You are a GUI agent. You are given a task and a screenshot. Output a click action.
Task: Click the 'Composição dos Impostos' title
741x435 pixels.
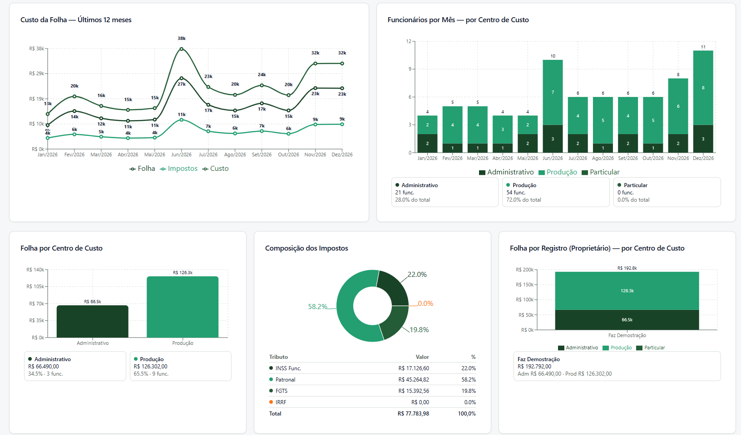(x=306, y=248)
